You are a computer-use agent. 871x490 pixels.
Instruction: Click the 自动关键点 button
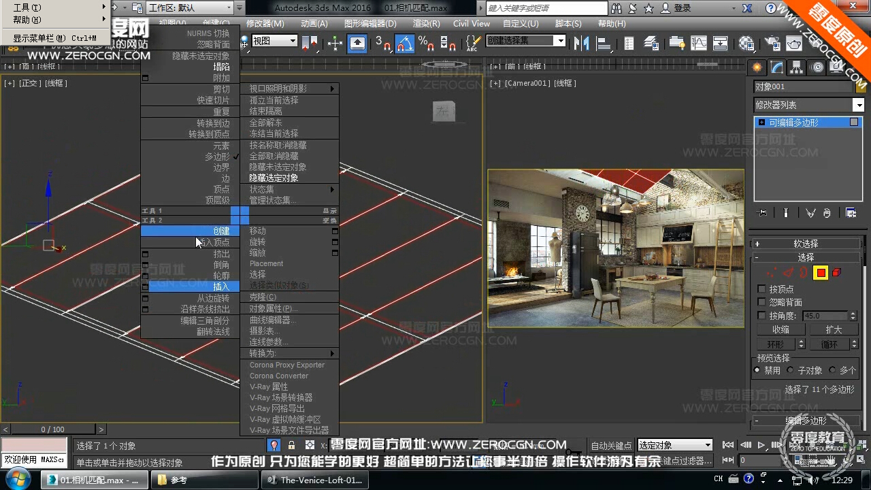pyautogui.click(x=612, y=446)
